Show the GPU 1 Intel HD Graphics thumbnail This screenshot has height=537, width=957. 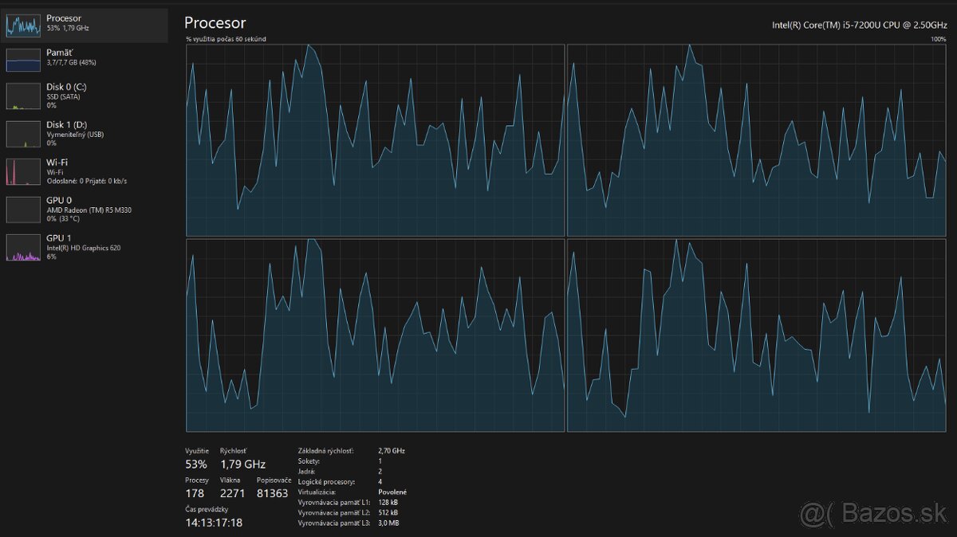[23, 248]
